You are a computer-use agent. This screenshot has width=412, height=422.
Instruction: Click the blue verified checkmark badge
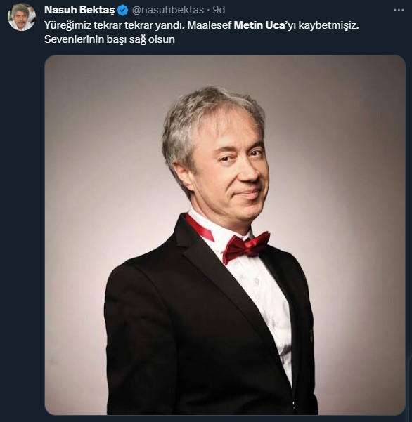(x=123, y=11)
